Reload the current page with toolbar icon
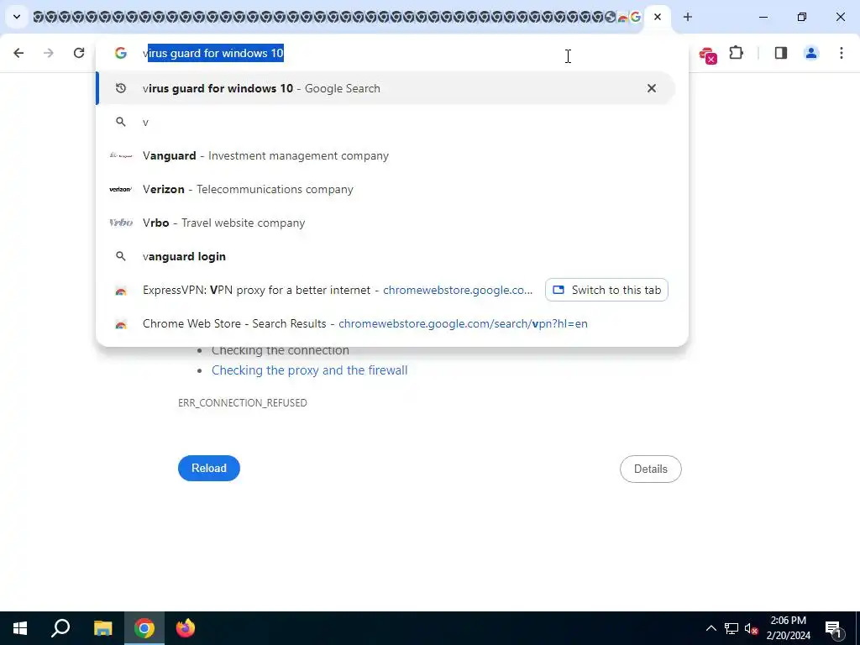This screenshot has width=860, height=645. tap(79, 53)
